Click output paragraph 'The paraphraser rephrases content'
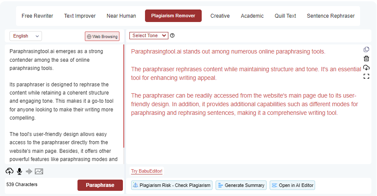 (x=246, y=73)
